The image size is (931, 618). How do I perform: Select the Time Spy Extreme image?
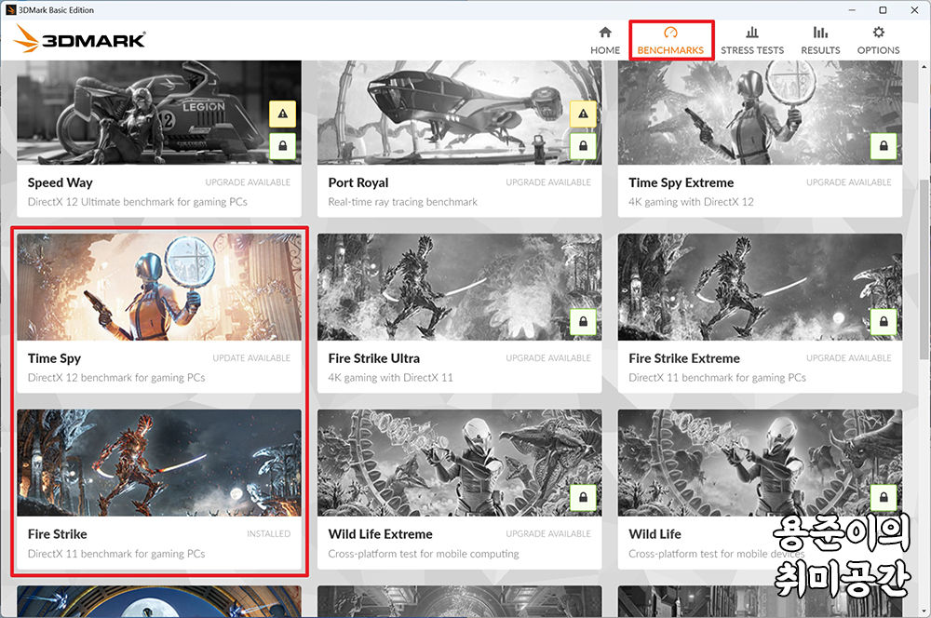pyautogui.click(x=760, y=113)
